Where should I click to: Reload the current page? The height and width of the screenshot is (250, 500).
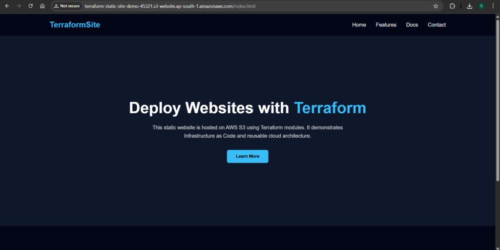[x=30, y=6]
